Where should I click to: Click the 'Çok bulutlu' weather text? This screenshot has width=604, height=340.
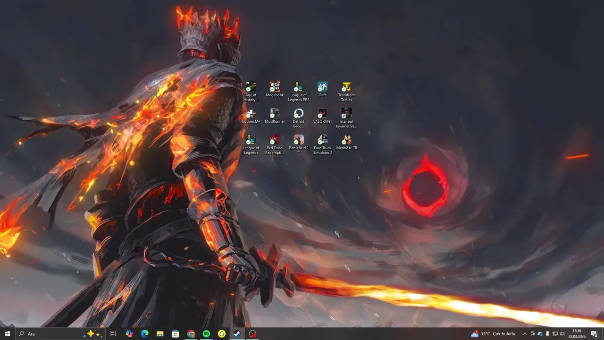click(504, 334)
